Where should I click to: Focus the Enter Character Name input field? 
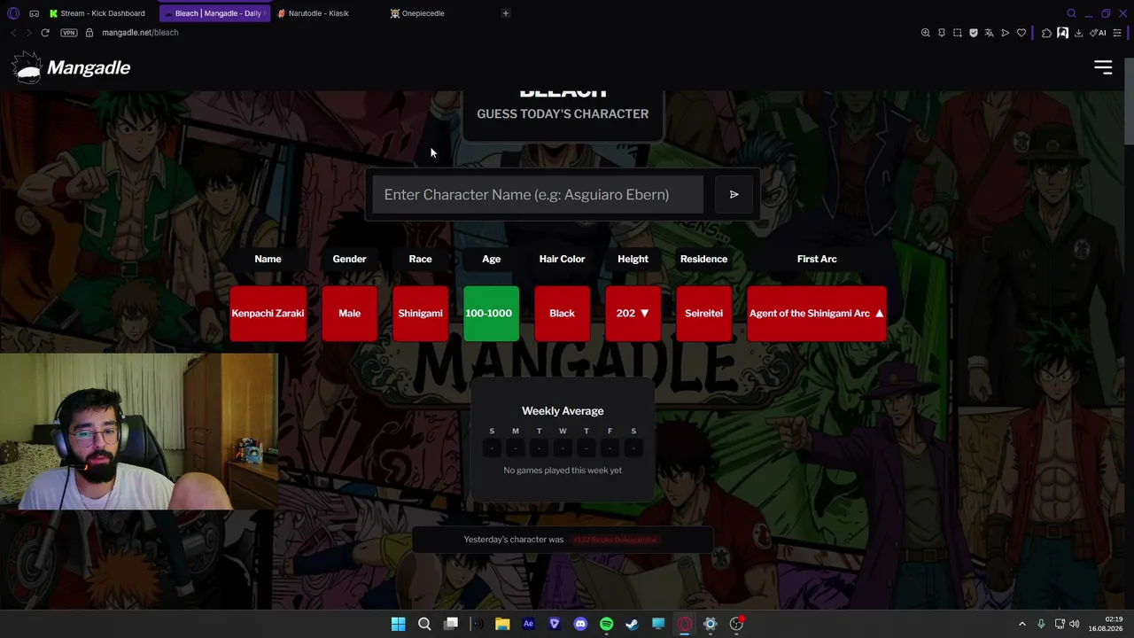[538, 194]
